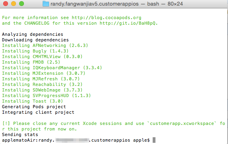The width and height of the screenshot is (228, 144).
Task: Click the 'Downloading dependencies' line
Action: point(35,40)
